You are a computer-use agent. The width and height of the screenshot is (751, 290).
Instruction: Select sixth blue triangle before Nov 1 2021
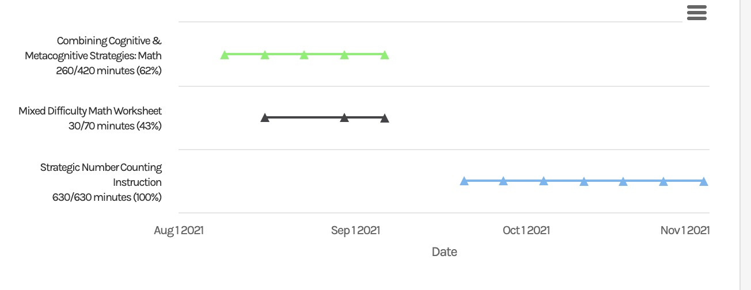pyautogui.click(x=663, y=181)
